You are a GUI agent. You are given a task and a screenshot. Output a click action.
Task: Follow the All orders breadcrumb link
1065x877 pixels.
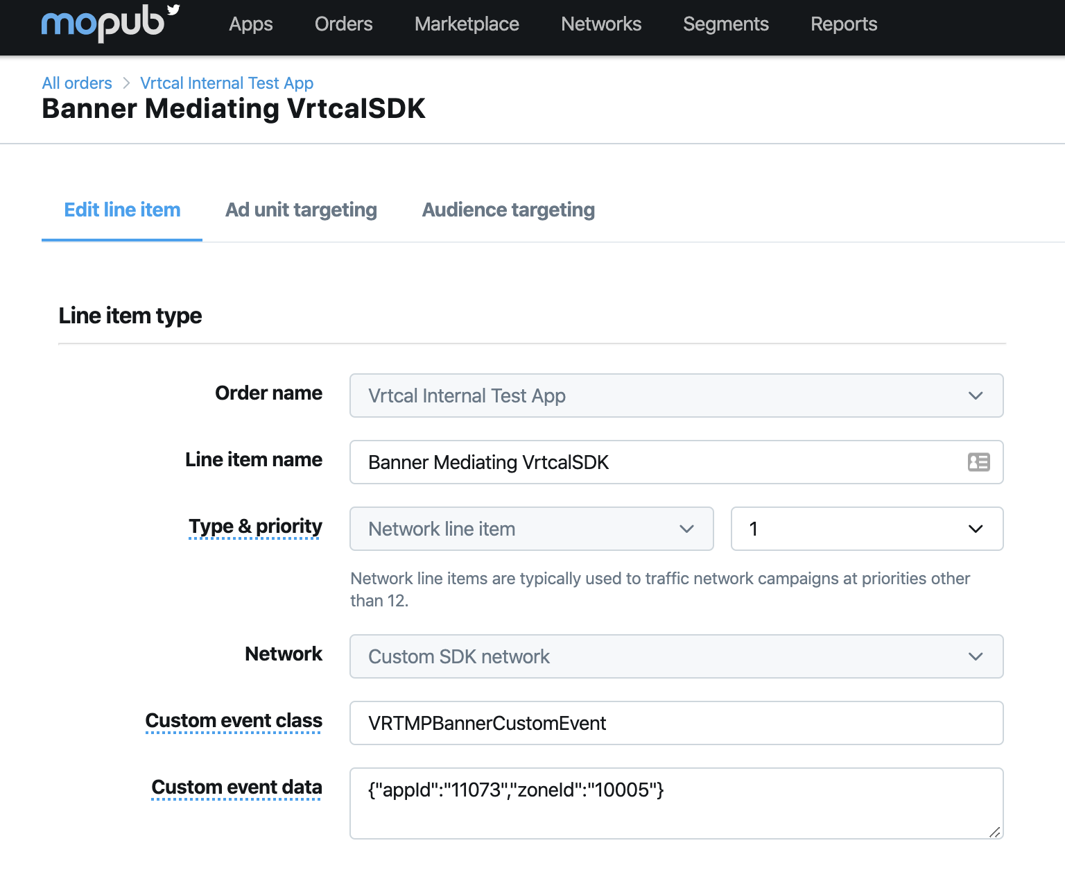tap(77, 83)
